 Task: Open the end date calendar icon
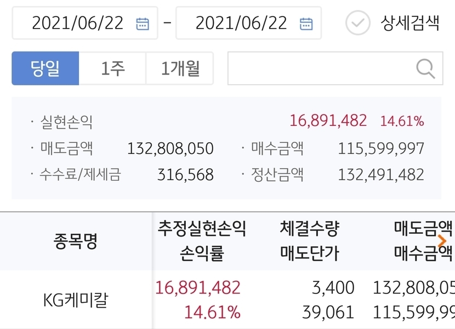click(x=306, y=24)
